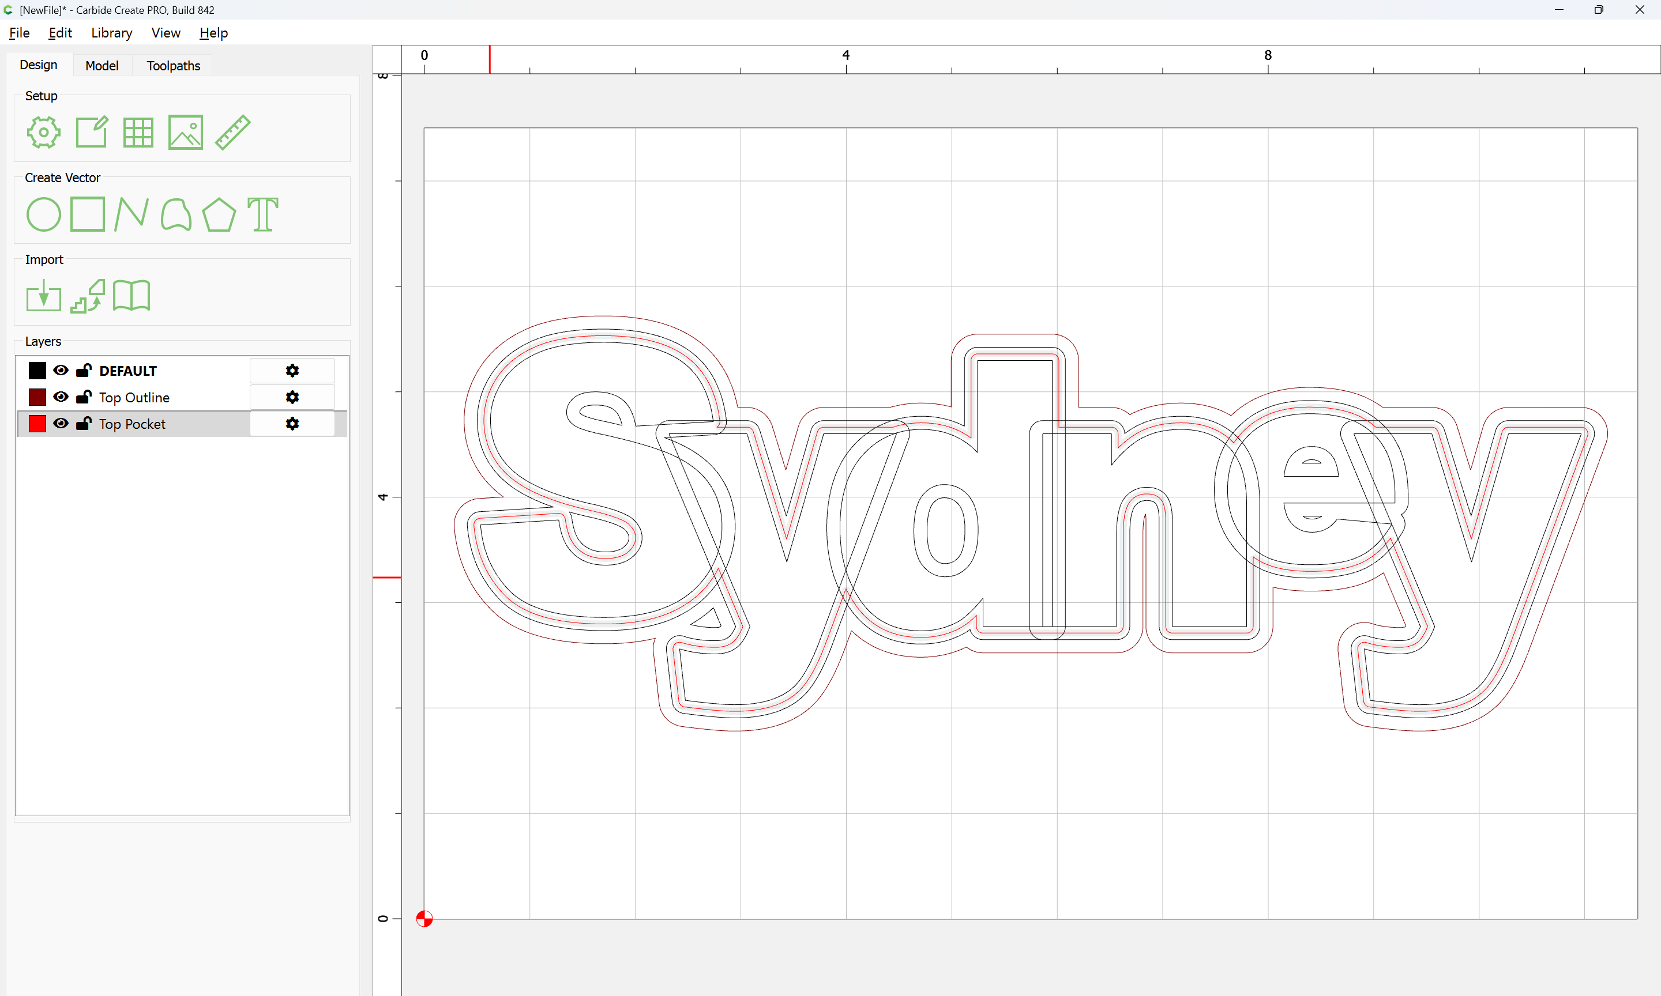Open Top Pocket layer settings gear
The width and height of the screenshot is (1661, 996).
292,424
